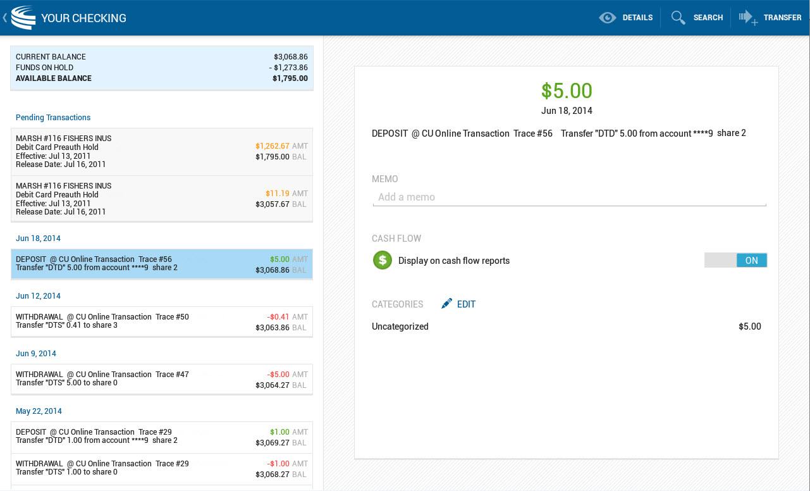Click the Transfer arrow icon
This screenshot has width=810, height=491.
748,18
